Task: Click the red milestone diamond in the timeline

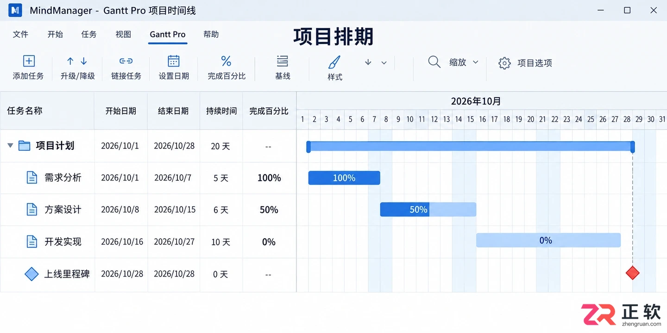Action: tap(633, 273)
